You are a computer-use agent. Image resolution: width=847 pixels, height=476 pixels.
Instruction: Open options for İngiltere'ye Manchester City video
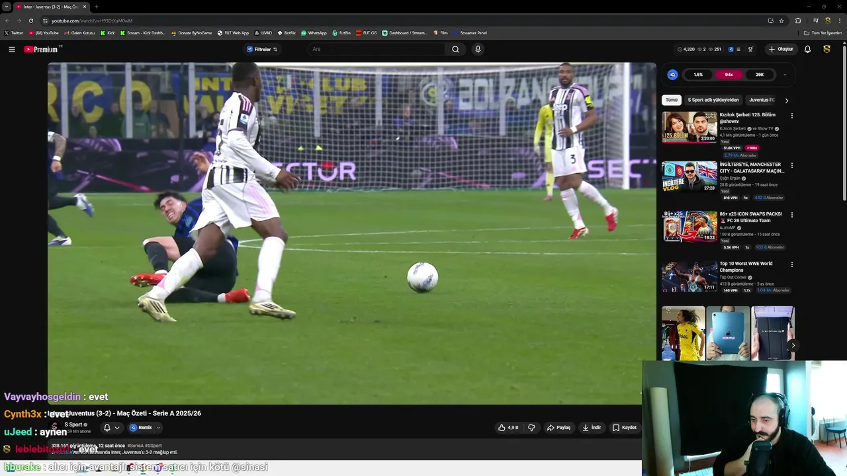click(x=791, y=165)
